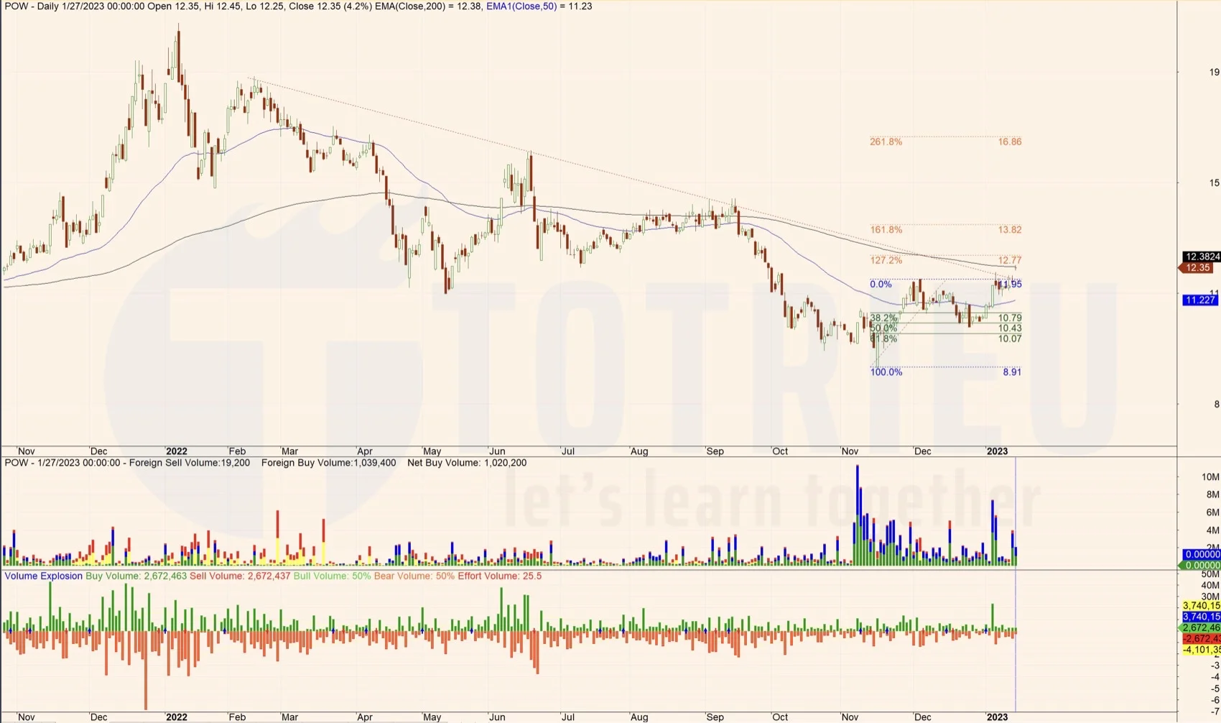
Task: Select the 2023 axis label
Action: click(997, 451)
